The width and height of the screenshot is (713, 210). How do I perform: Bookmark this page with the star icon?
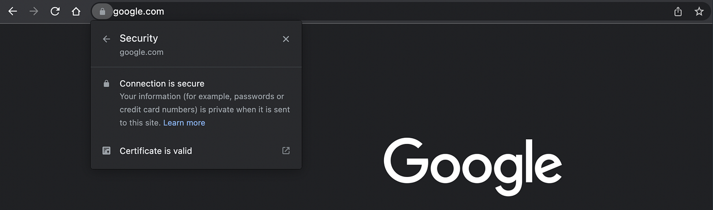(x=699, y=11)
